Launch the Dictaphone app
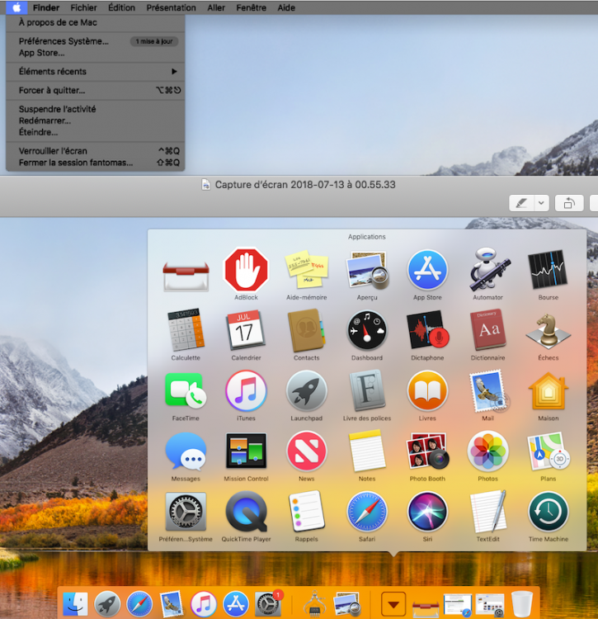 pos(427,330)
